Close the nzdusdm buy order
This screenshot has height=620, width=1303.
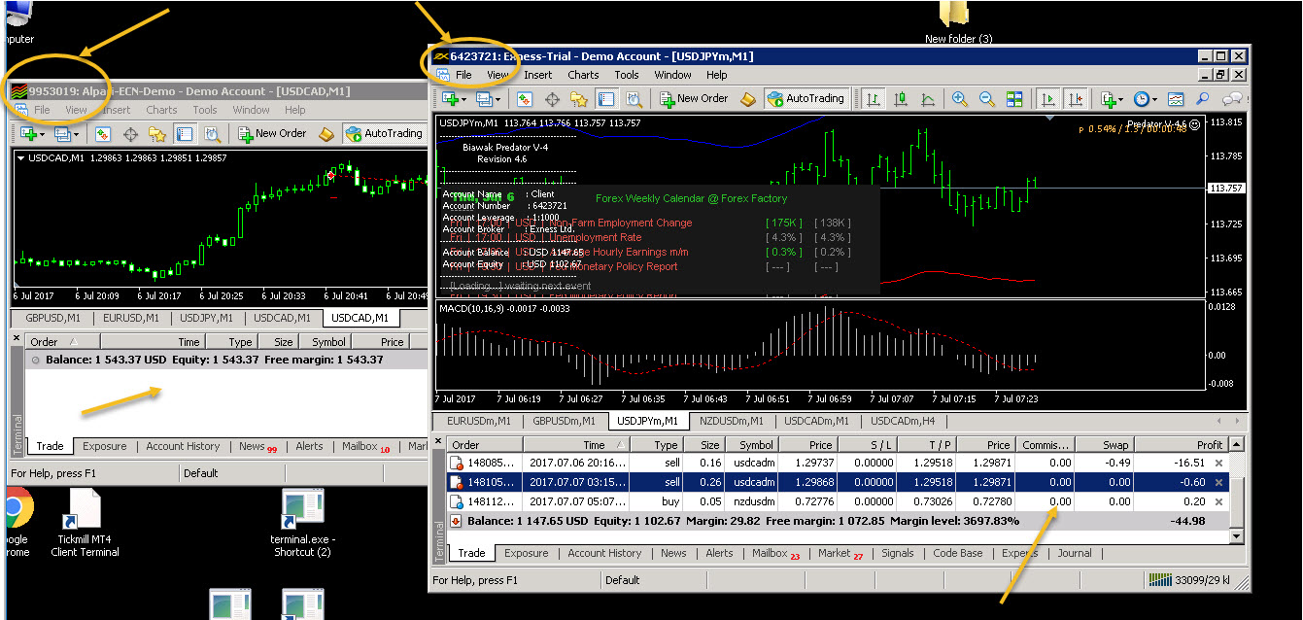pos(1219,501)
